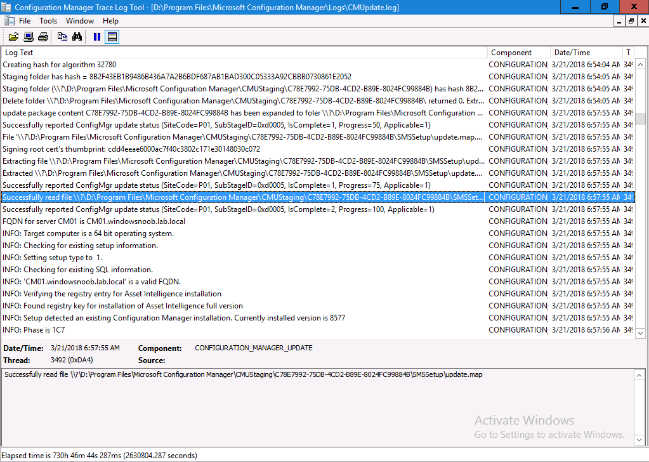Image resolution: width=649 pixels, height=462 pixels.
Task: Select the 'Delete folder' log row
Action: click(318, 101)
